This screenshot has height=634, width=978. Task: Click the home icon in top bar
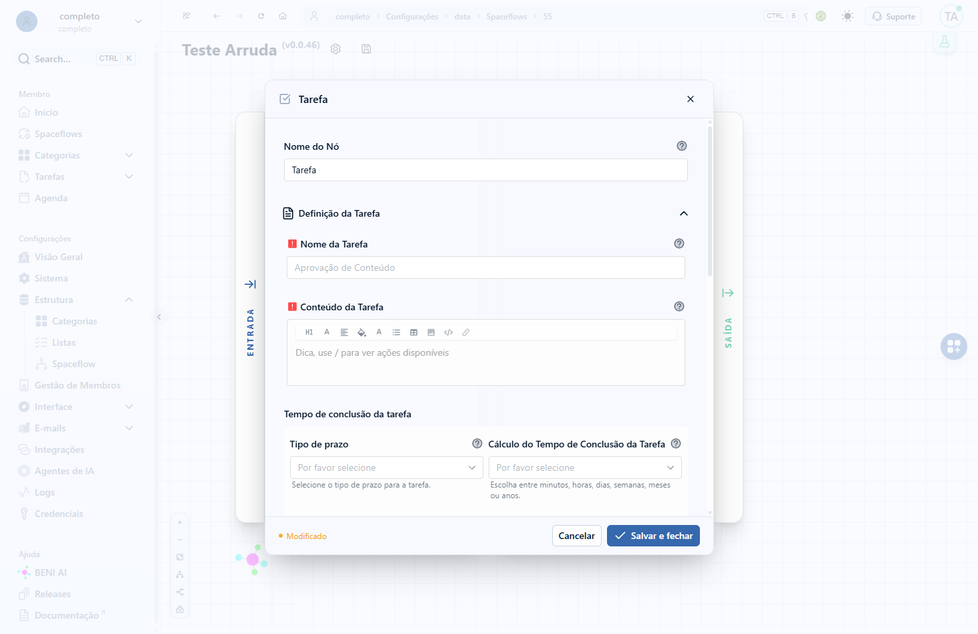283,16
